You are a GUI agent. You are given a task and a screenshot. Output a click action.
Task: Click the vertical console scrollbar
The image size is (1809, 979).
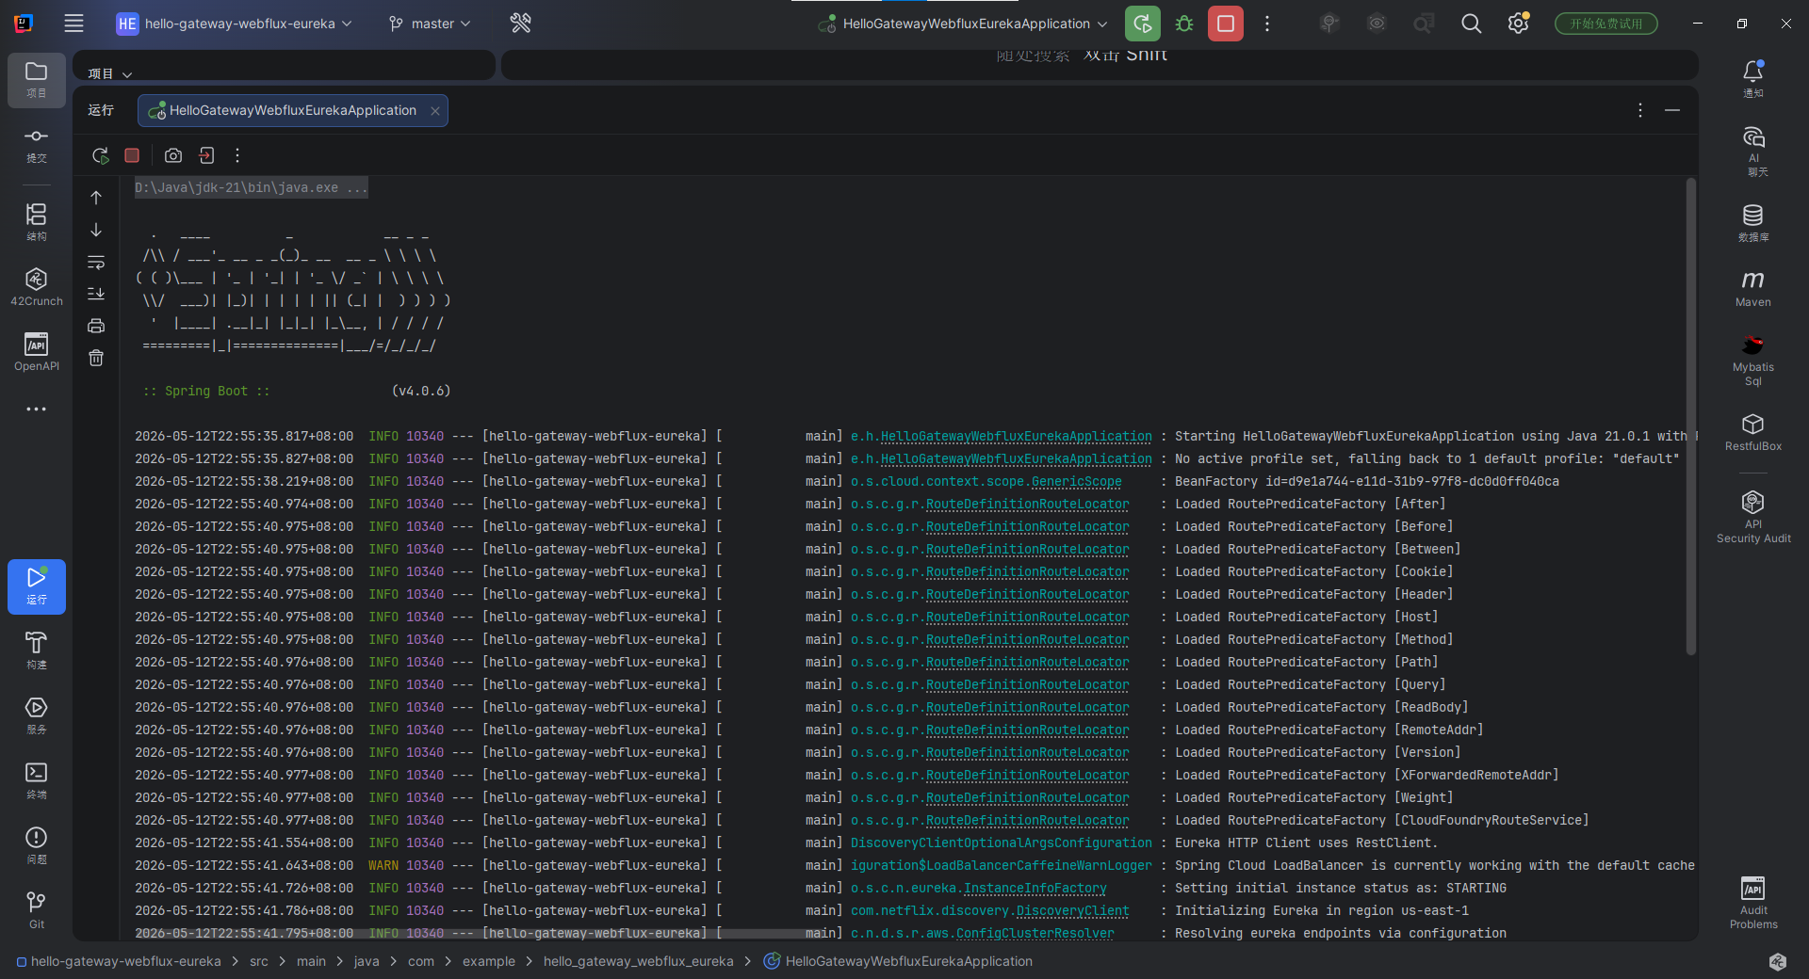(1691, 416)
